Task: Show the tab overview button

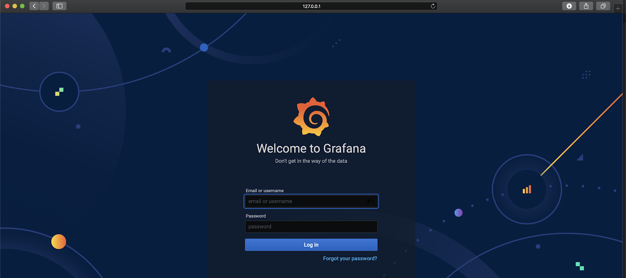Action: (603, 6)
